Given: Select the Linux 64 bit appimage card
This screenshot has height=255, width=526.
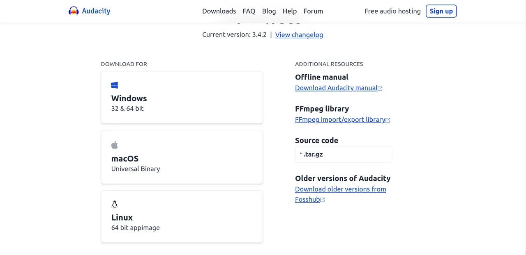Looking at the screenshot, I should coord(182,216).
